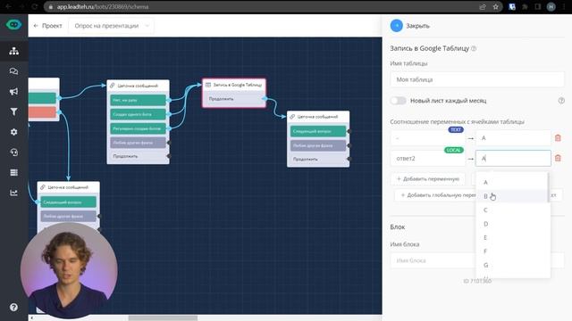Click the Google Таблицу node table icon
This screenshot has height=321, width=572.
208,85
